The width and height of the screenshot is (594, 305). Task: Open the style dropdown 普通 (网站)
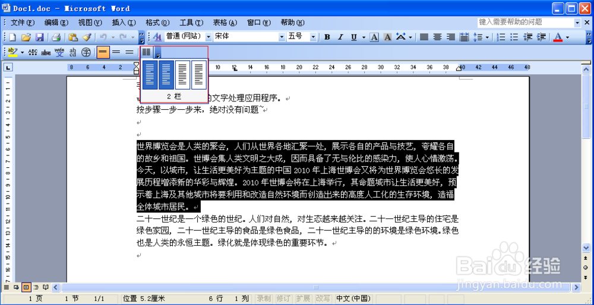pos(208,37)
